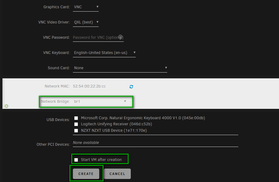Click the 'Graphics Card:' label
This screenshot has height=182, width=279.
[x=57, y=7]
